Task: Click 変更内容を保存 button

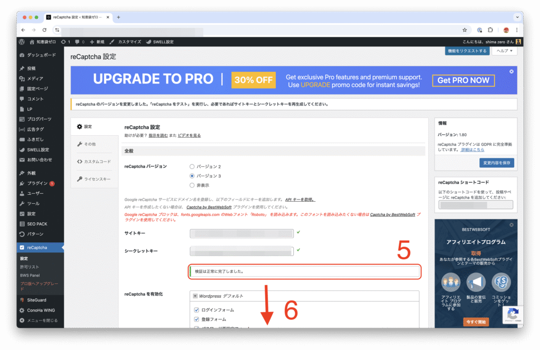Action: pos(497,163)
